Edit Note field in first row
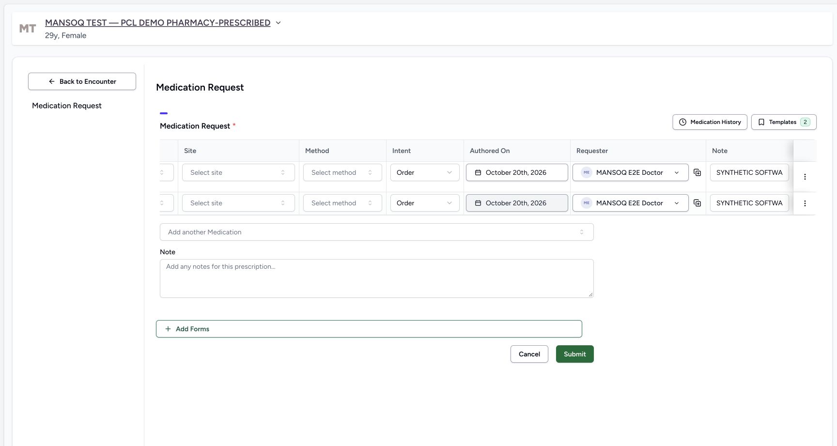Image resolution: width=837 pixels, height=446 pixels. [x=749, y=172]
